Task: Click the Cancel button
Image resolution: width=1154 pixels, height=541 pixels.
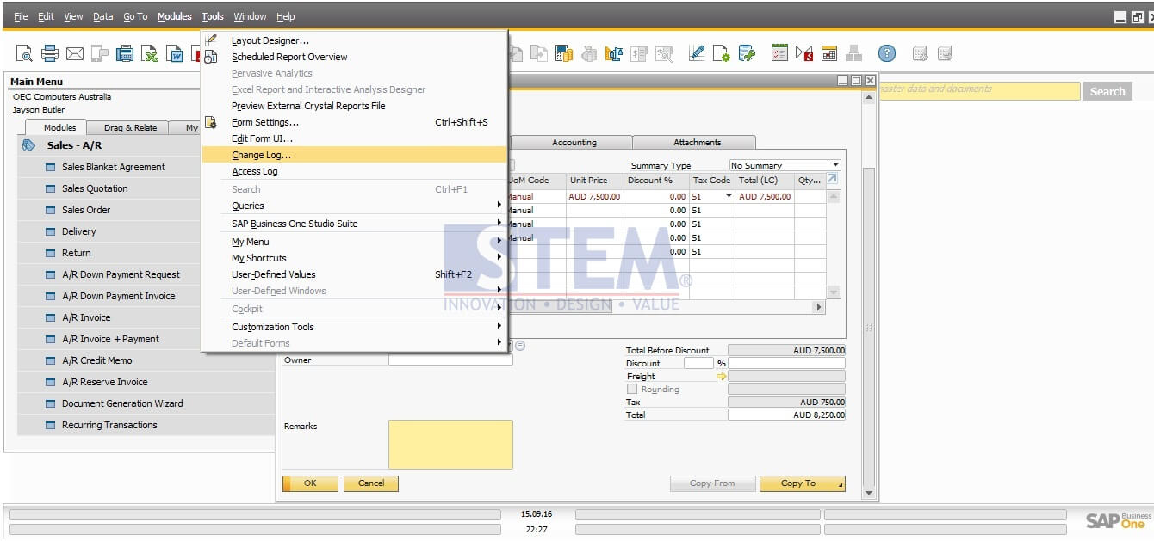Action: tap(371, 483)
